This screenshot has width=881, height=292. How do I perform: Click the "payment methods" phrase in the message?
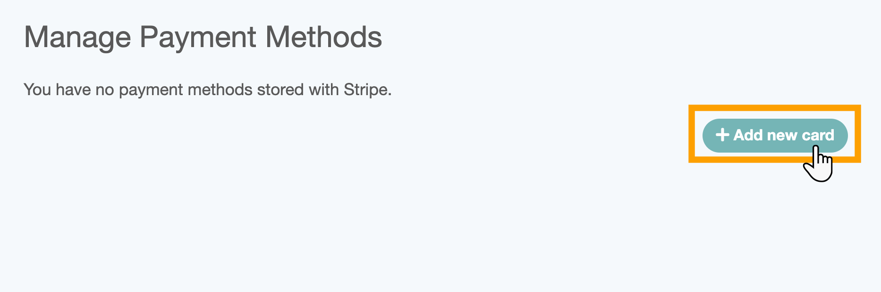186,89
